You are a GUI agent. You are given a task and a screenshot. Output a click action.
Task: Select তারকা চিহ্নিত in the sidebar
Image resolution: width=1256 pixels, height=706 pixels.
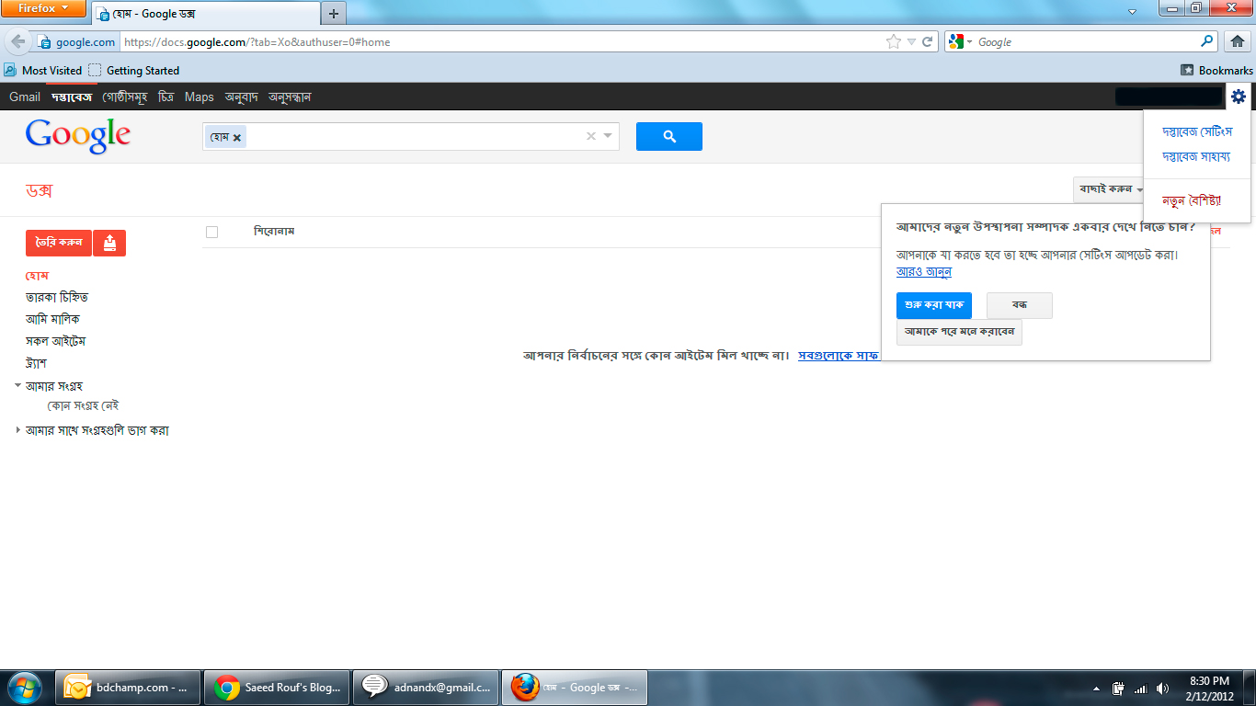57,298
